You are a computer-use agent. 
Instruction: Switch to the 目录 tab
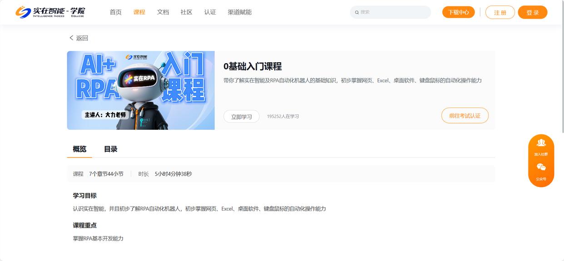[x=111, y=149]
